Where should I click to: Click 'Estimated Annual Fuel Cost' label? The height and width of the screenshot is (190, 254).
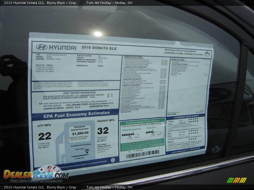(80, 128)
